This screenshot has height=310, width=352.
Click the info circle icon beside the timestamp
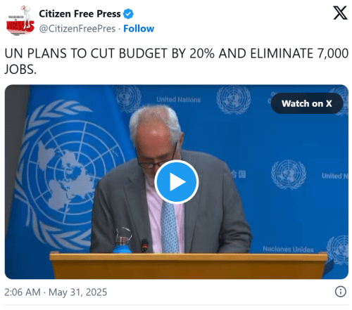click(x=340, y=292)
